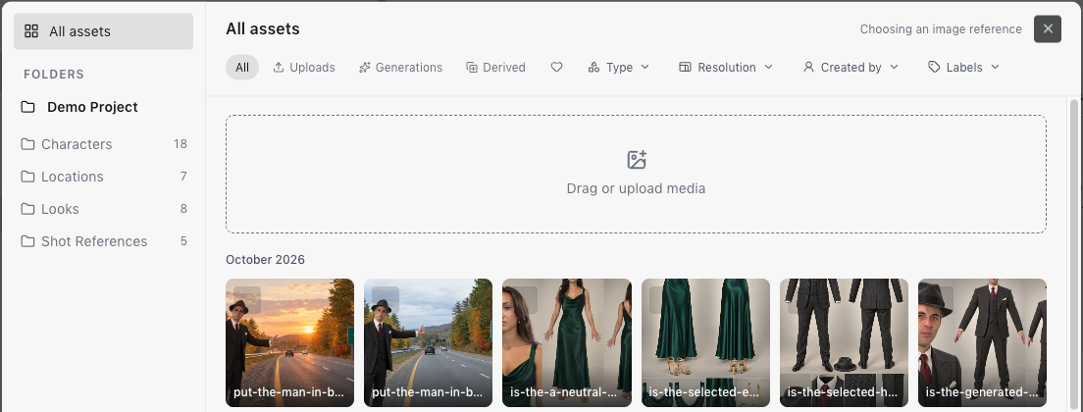This screenshot has height=412, width=1083.
Task: Click the upload media image icon
Action: 636,160
